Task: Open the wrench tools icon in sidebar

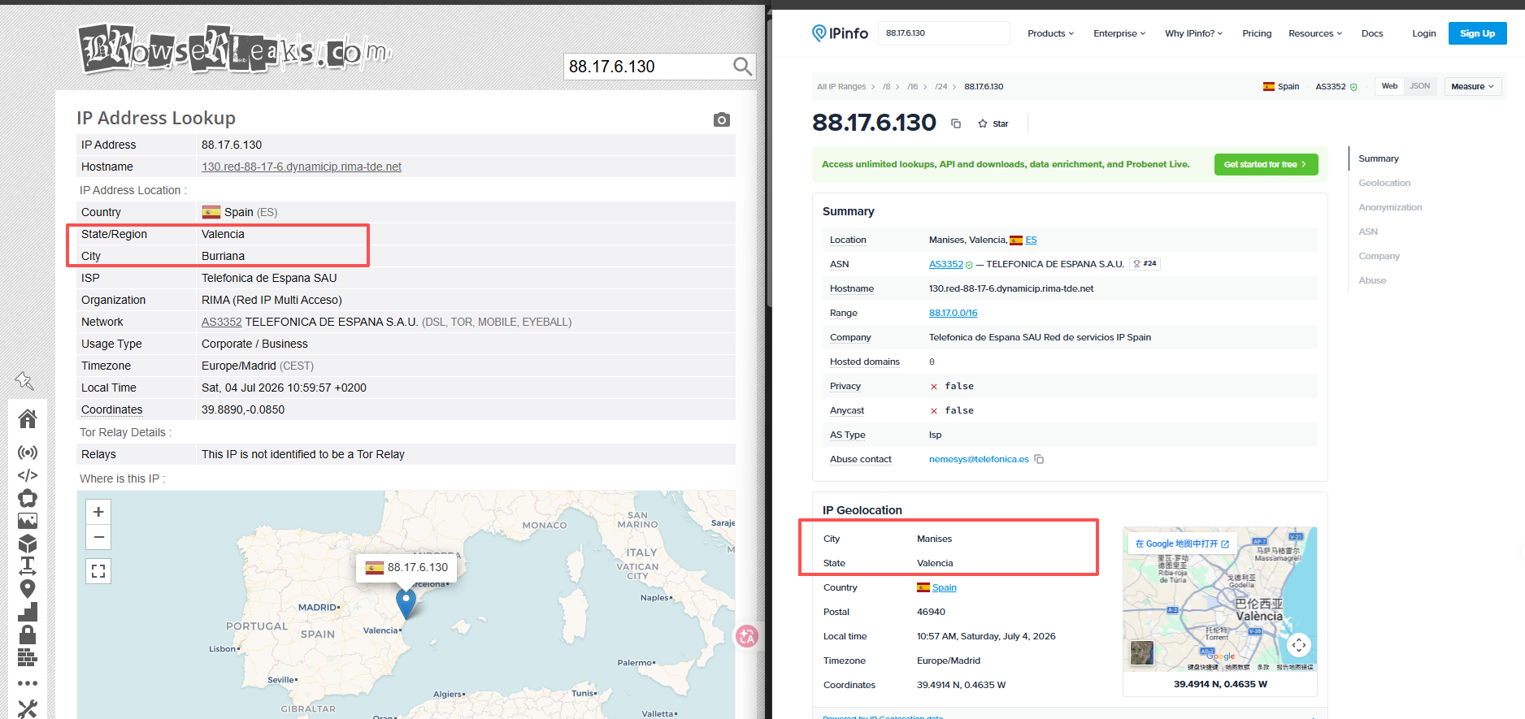Action: [x=28, y=708]
